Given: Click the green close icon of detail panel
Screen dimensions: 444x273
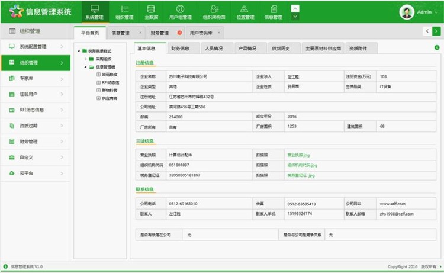Looking at the screenshot, I should coord(437,47).
